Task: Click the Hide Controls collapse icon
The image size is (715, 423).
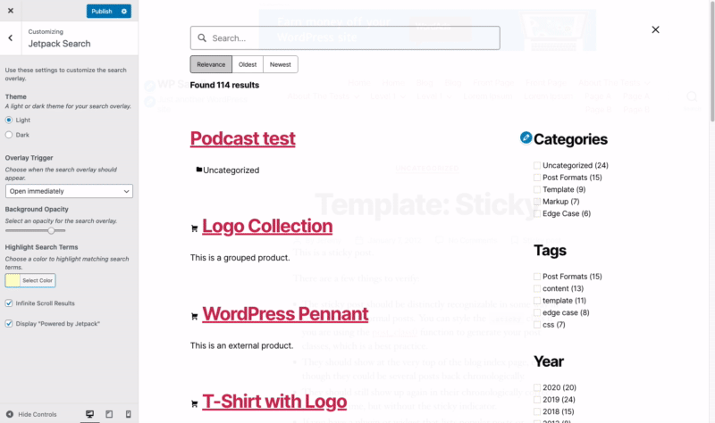Action: pyautogui.click(x=10, y=414)
